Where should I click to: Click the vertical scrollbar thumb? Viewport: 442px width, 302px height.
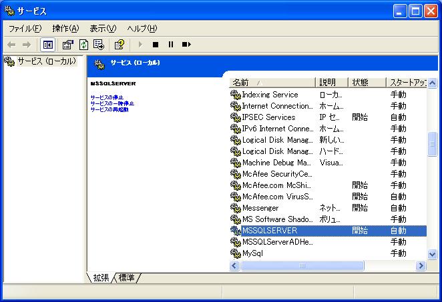(432, 144)
